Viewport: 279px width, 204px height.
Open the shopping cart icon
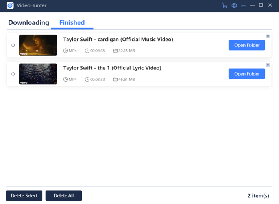(x=225, y=5)
